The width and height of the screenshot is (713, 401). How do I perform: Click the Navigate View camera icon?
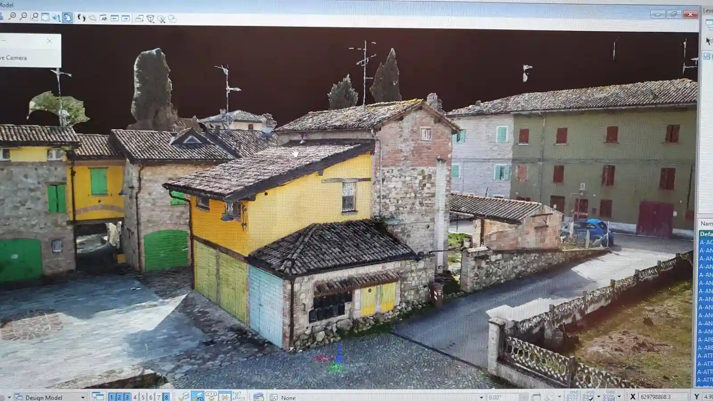pos(103,18)
